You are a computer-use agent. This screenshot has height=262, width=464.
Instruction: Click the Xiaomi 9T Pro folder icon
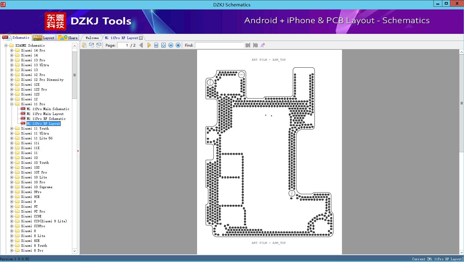17,211
